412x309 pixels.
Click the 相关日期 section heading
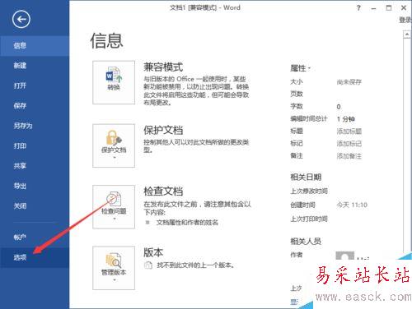[306, 178]
